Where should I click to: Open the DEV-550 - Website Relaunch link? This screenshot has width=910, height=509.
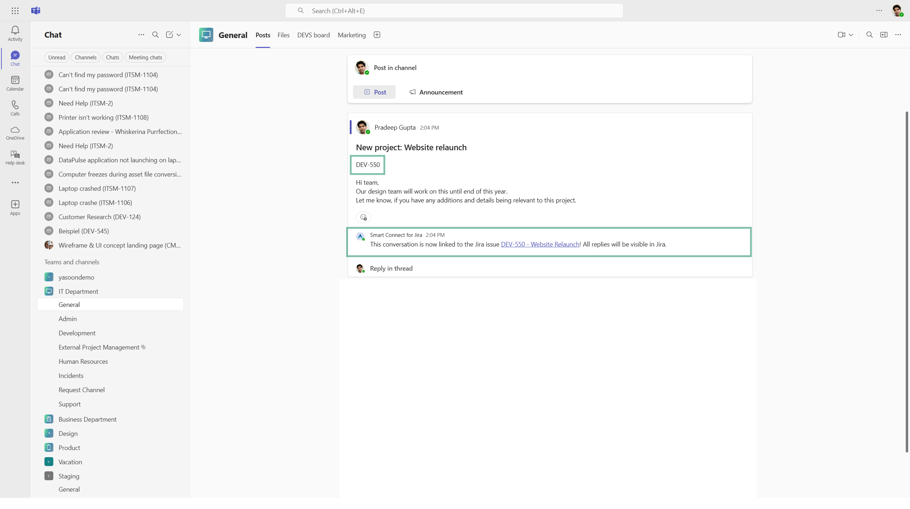pyautogui.click(x=540, y=244)
